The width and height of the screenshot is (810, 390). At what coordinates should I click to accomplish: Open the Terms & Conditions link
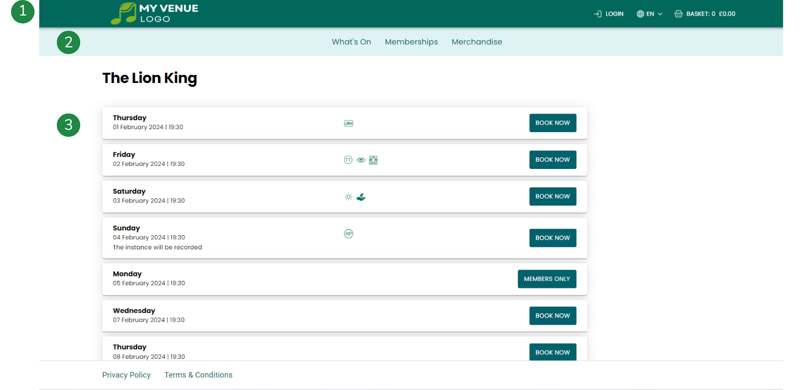coord(198,375)
